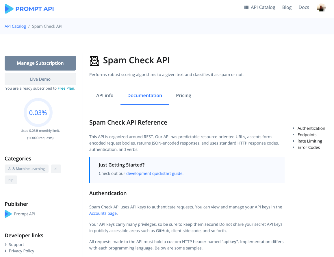Select the ai category tag
Image resolution: width=334 pixels, height=257 pixels.
click(56, 169)
